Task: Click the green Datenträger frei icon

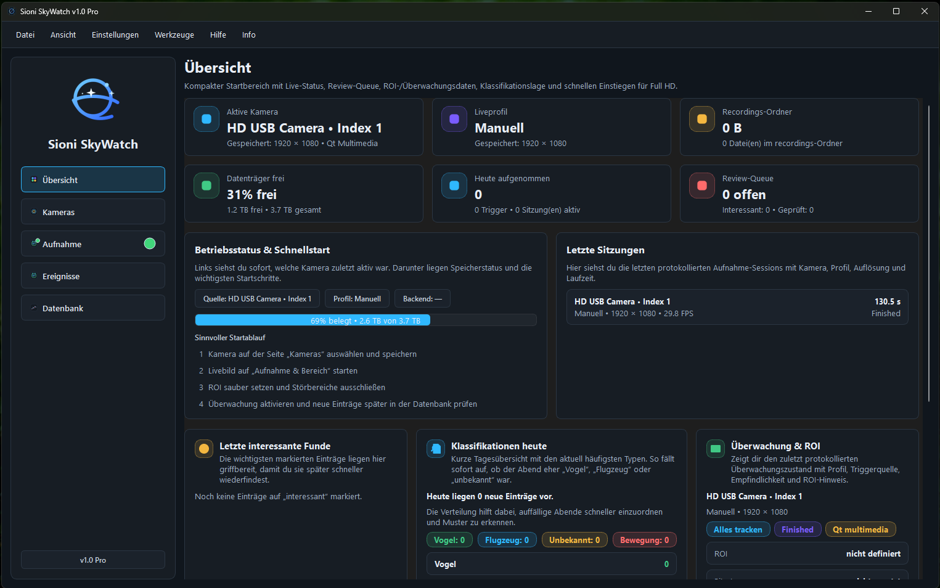Action: [206, 186]
